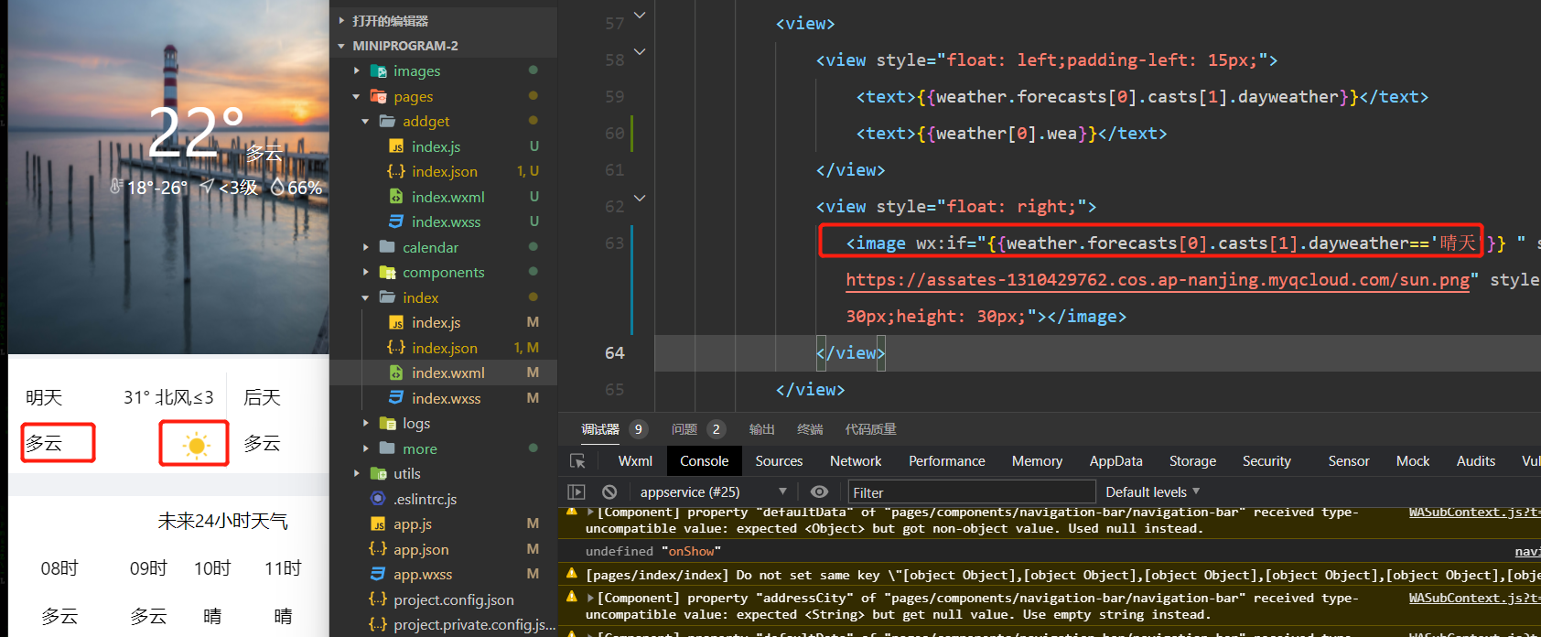The image size is (1541, 637).
Task: Click the index.wxml icon under addget
Action: (x=396, y=197)
